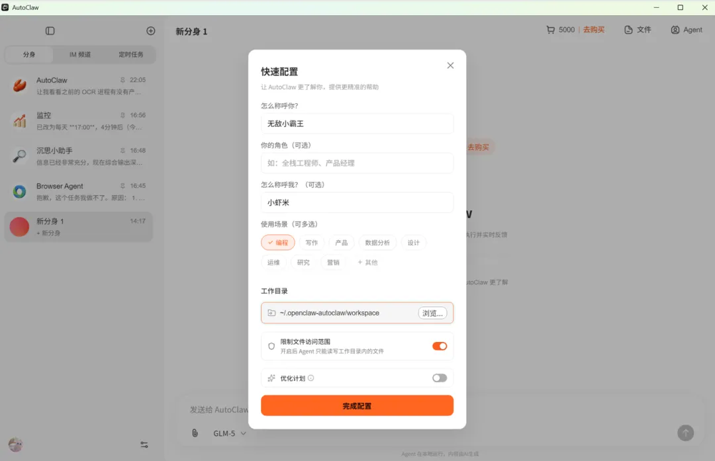
Task: Close the 快速配置 dialog
Action: tap(451, 65)
